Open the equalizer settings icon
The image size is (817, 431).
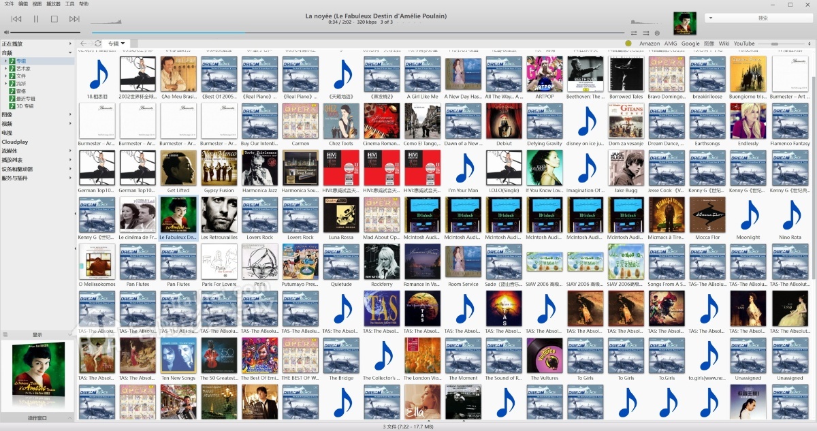pyautogui.click(x=657, y=33)
